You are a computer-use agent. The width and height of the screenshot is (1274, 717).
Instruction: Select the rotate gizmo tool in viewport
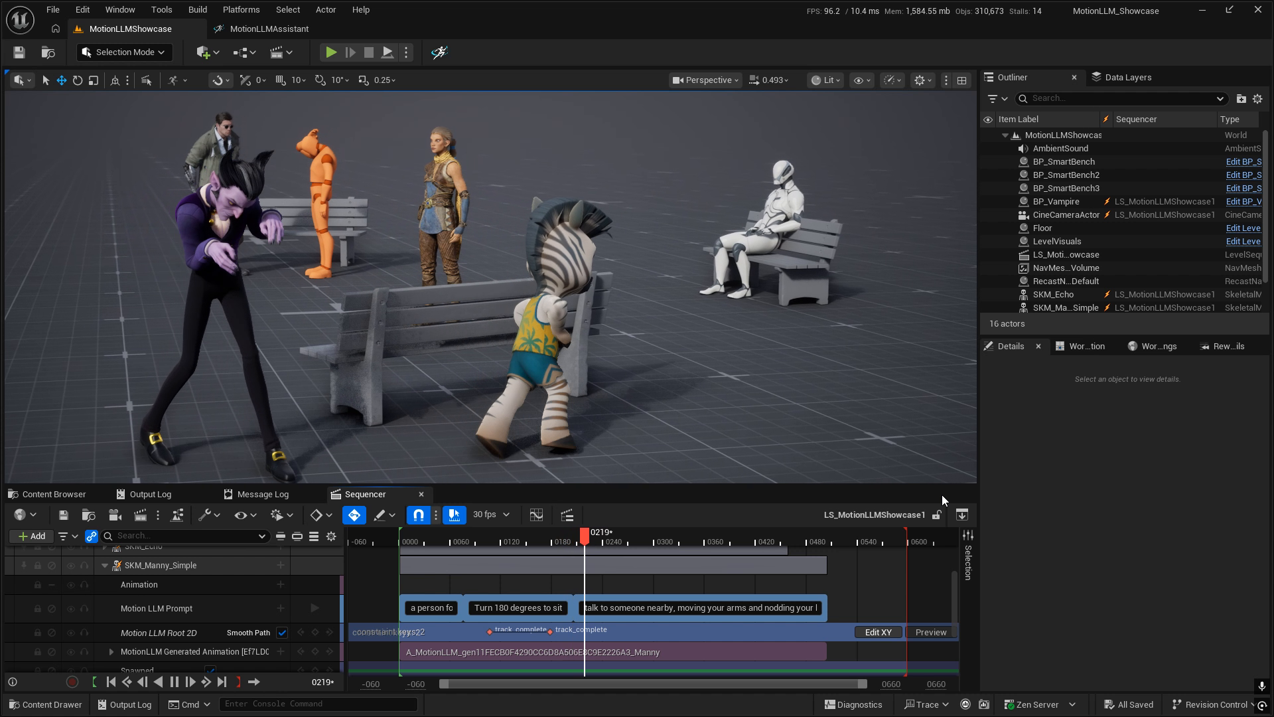point(78,80)
